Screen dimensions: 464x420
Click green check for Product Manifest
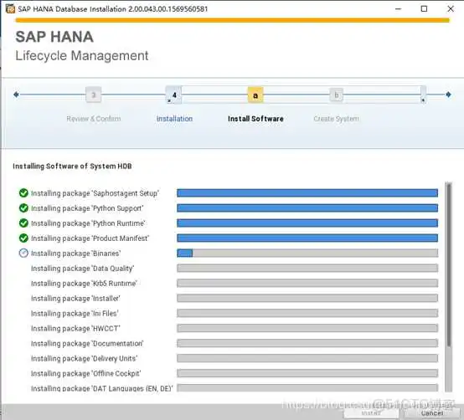point(23,238)
